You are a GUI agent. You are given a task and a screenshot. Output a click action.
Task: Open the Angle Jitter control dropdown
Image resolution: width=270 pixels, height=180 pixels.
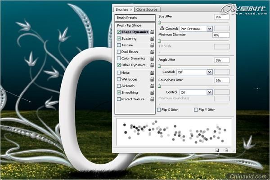pos(194,72)
